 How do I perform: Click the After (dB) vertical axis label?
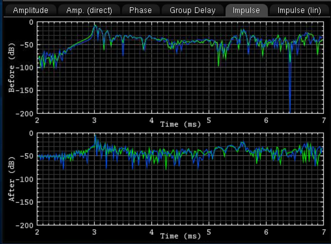(12, 180)
